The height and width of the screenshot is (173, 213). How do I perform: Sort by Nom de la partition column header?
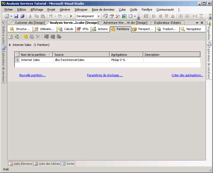coord(36,55)
